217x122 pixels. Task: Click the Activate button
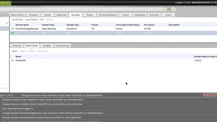coord(32,51)
